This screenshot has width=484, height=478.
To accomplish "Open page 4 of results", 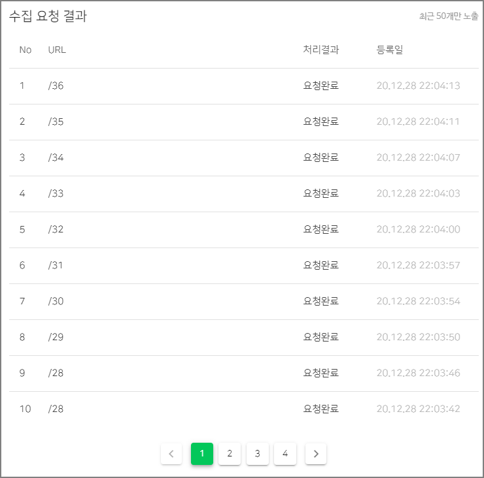I will pyautogui.click(x=285, y=454).
